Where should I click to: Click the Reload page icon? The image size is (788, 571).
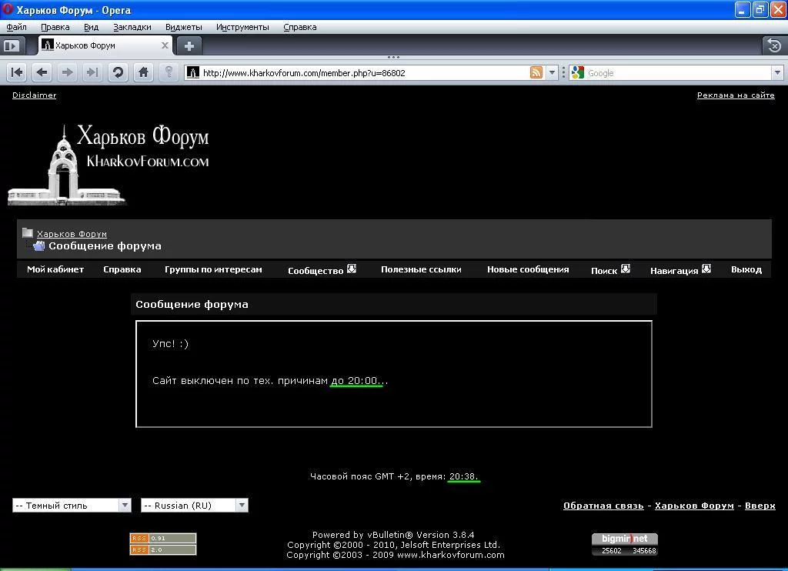tap(118, 72)
